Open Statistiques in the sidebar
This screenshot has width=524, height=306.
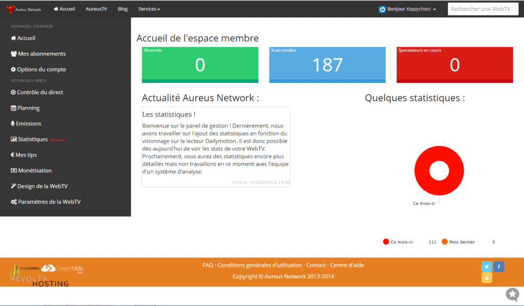[x=33, y=139]
